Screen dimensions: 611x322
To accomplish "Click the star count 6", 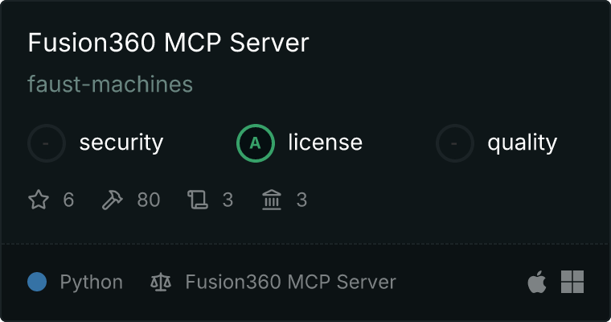I will click(68, 200).
